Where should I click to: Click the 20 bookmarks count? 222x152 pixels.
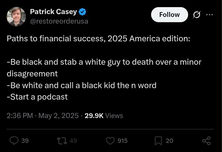[169, 141]
